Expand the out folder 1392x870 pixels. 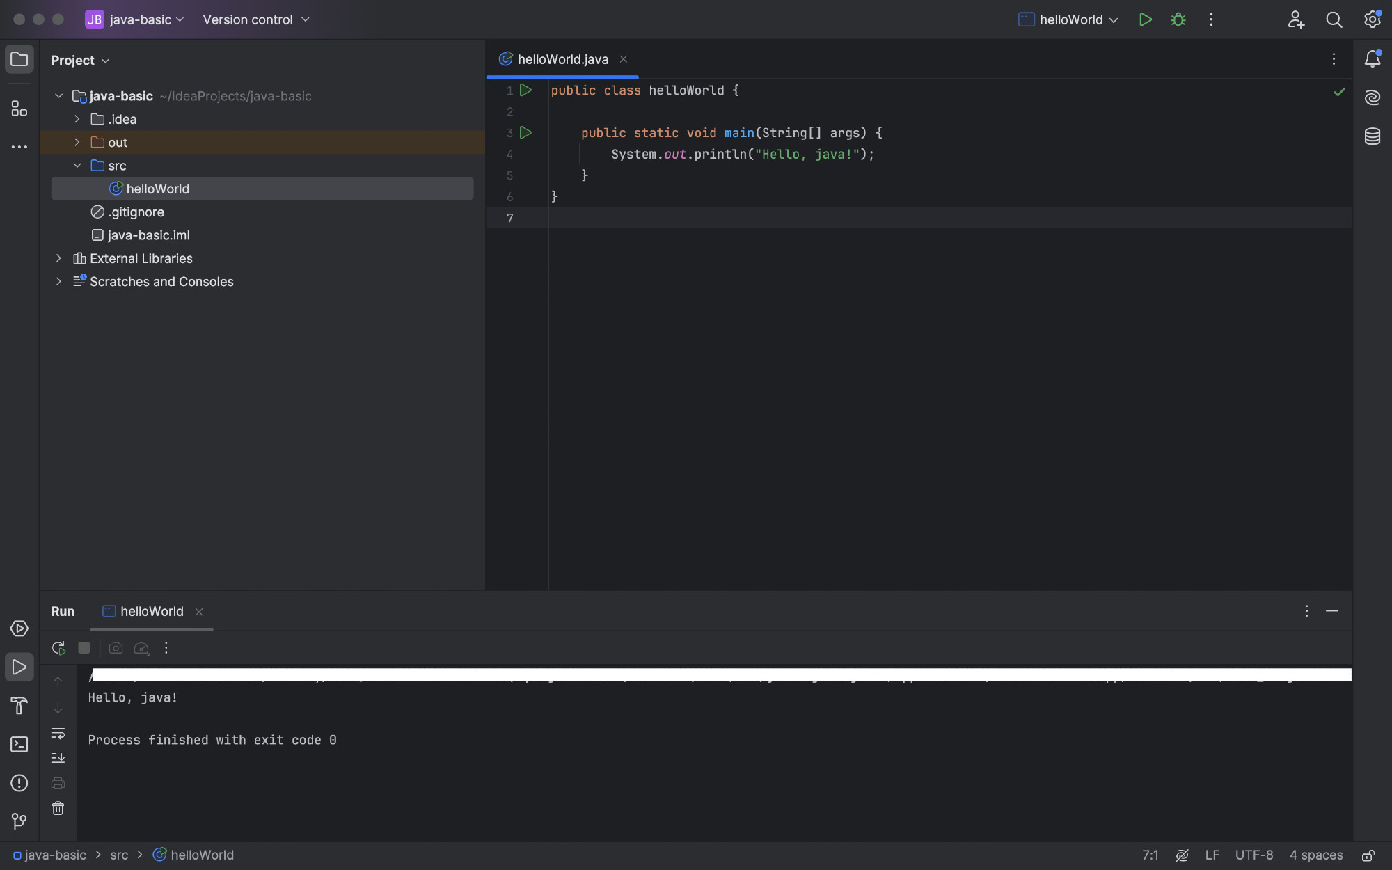[x=77, y=142]
